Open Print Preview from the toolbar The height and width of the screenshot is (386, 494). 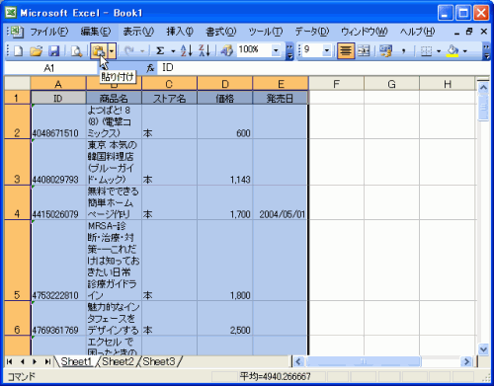(x=76, y=51)
